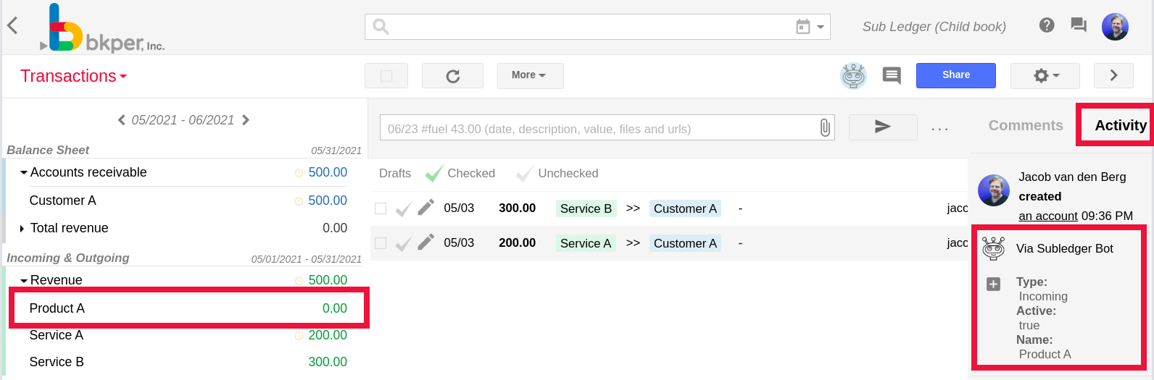Select the 200.00 Service A transaction checkbox
The width and height of the screenshot is (1154, 380).
coord(381,243)
